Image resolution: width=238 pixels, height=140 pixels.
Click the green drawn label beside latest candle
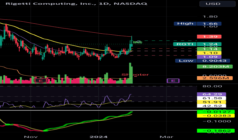coord(138,42)
